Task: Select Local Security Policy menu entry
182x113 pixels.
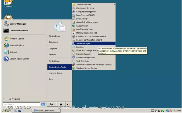Action: point(94,29)
